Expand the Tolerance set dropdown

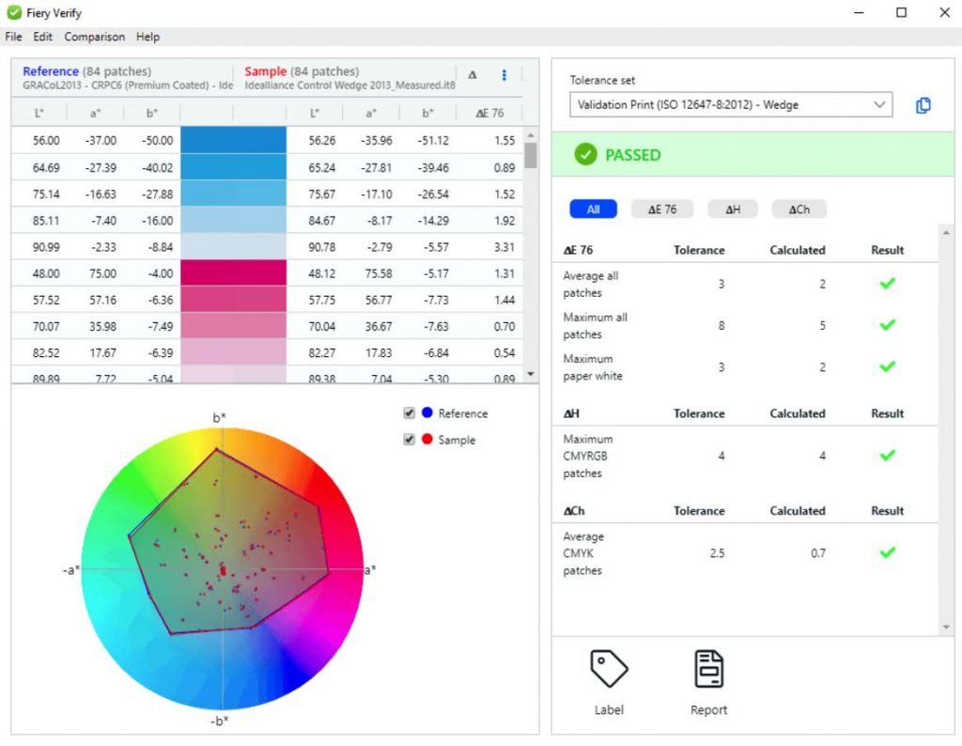pyautogui.click(x=879, y=104)
